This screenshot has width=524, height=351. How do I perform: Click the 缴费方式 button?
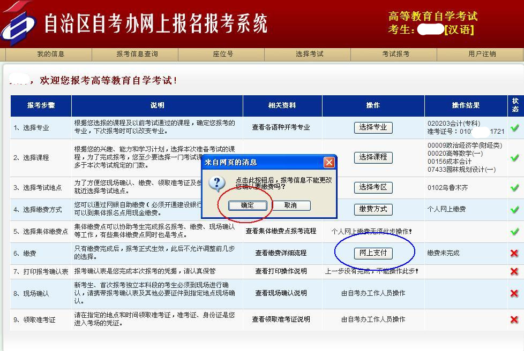point(373,210)
